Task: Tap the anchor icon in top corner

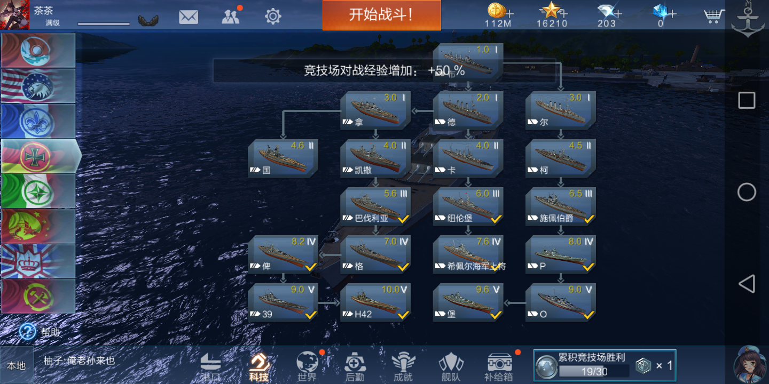Action: pyautogui.click(x=748, y=20)
